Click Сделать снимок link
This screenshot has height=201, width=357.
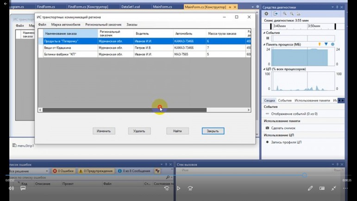pos(283,128)
